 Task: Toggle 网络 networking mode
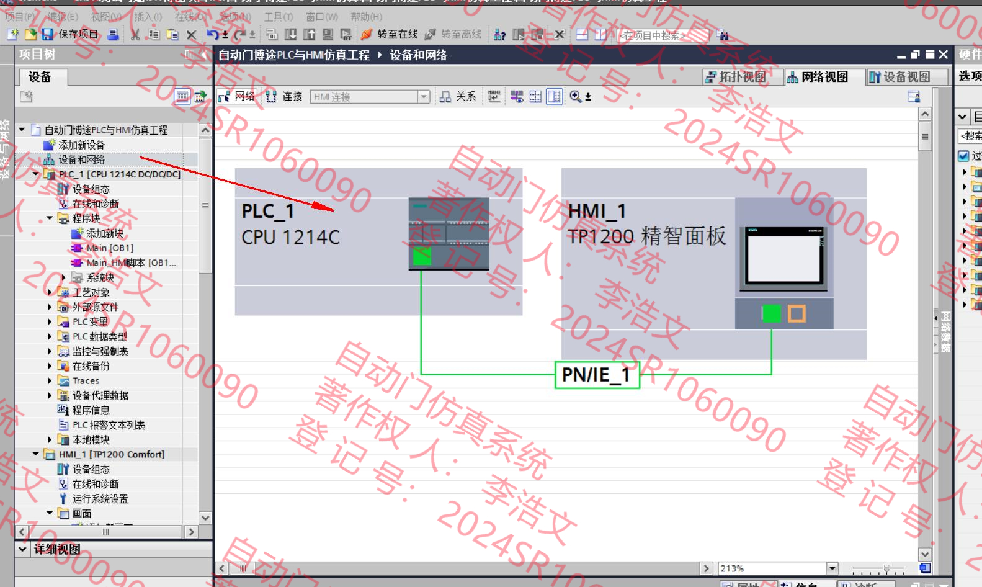click(x=236, y=96)
